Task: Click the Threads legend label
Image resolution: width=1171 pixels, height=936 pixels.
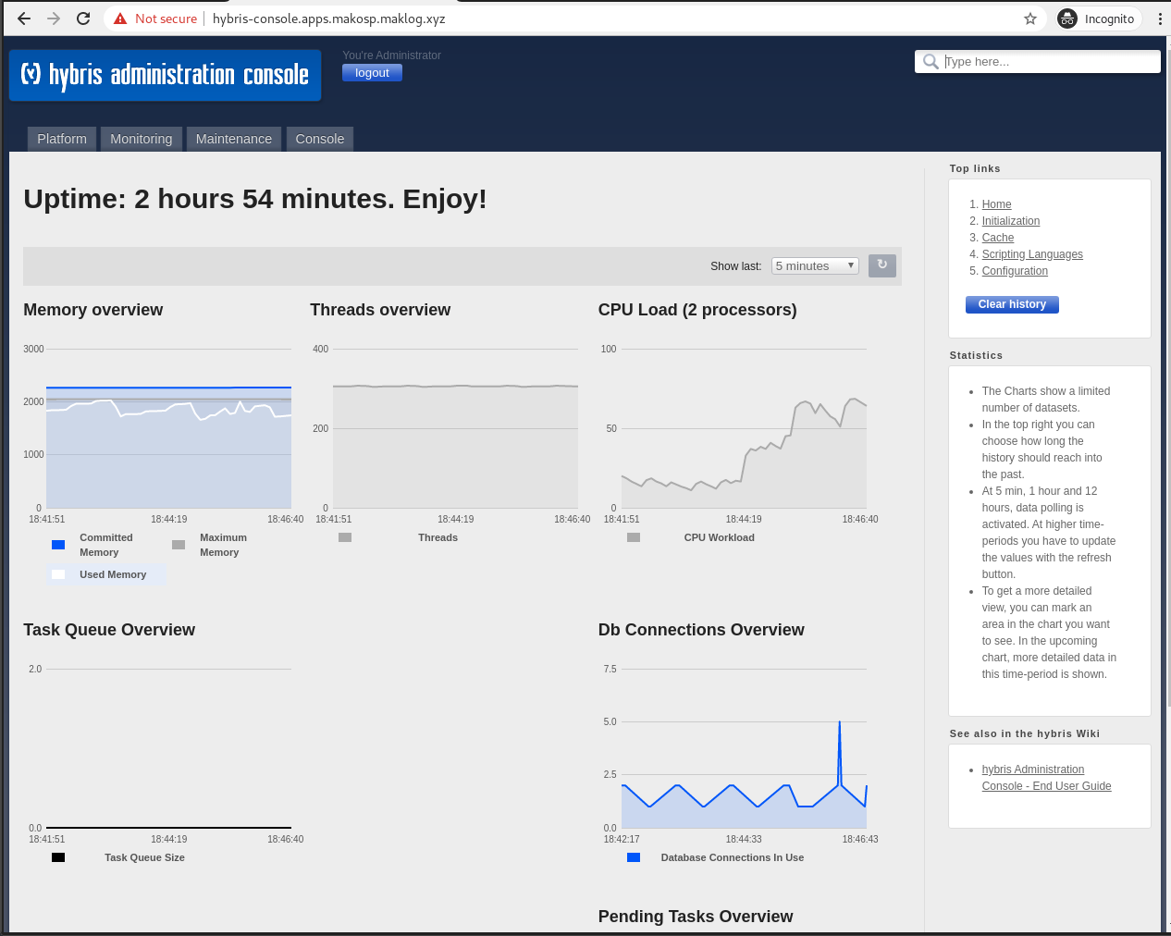Action: (438, 537)
